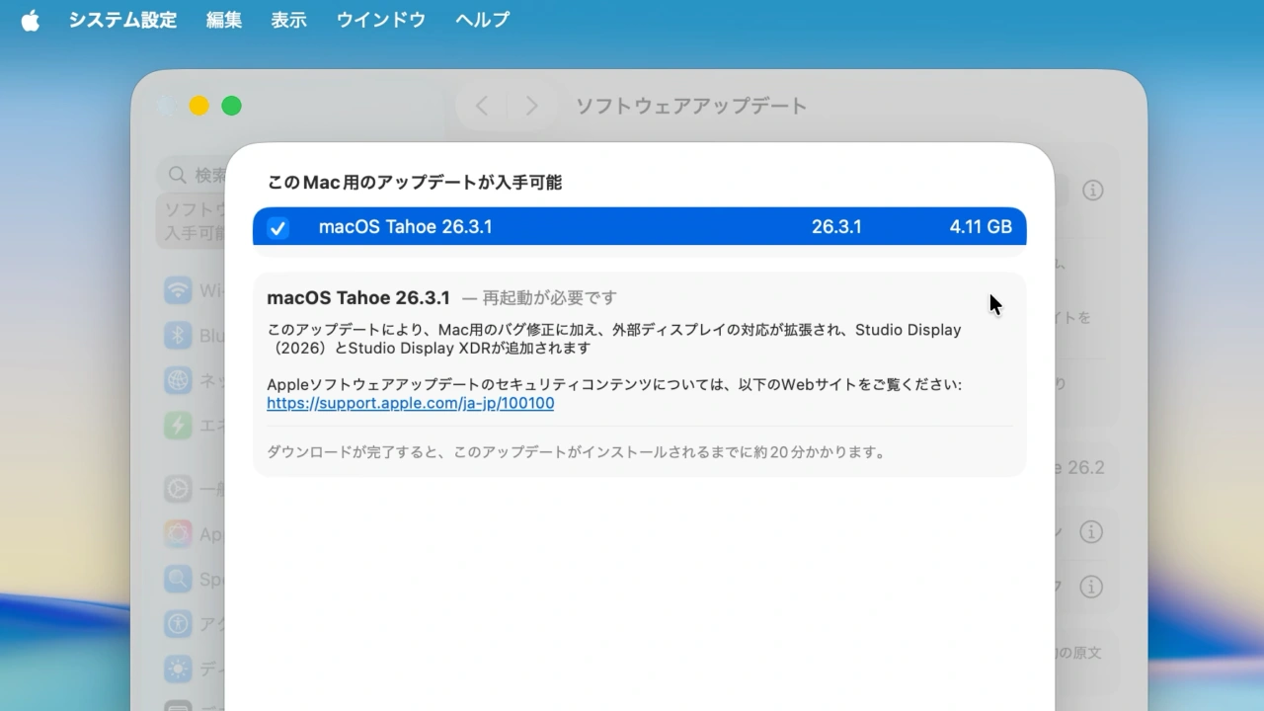The height and width of the screenshot is (711, 1264).
Task: Click the 検索 search field
Action: click(197, 175)
